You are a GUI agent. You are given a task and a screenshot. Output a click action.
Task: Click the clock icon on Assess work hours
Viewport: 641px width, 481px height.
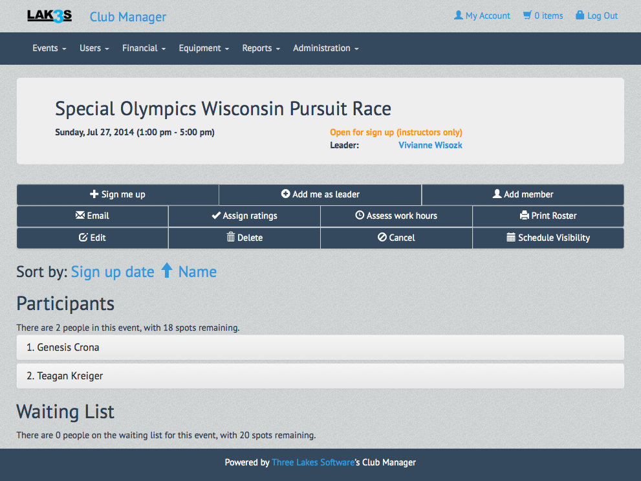(360, 216)
